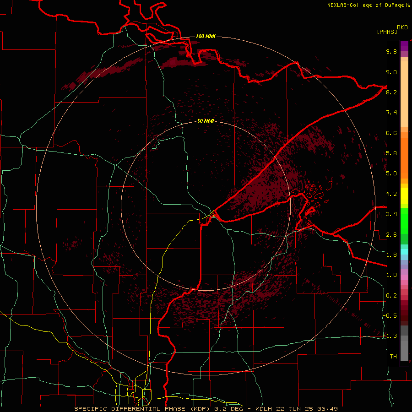Click the [PHAS] units label
This screenshot has height=412, width=412.
[387, 32]
